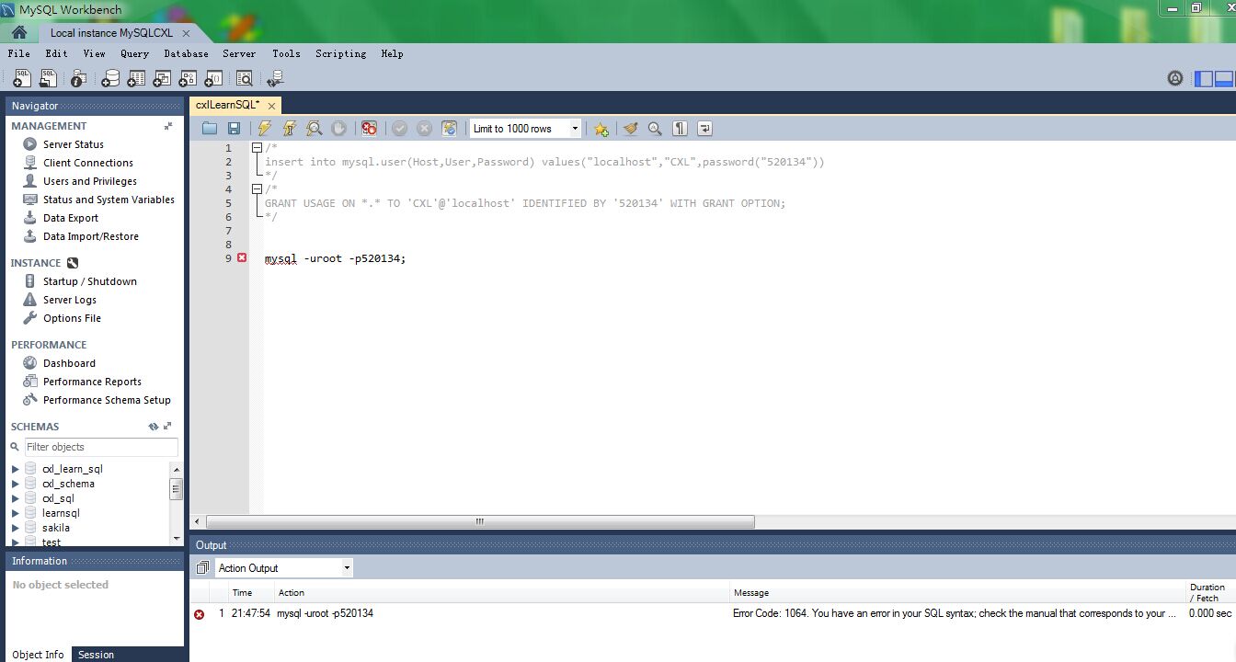Run EXPLAIN on the statement
The image size is (1236, 662).
(315, 129)
